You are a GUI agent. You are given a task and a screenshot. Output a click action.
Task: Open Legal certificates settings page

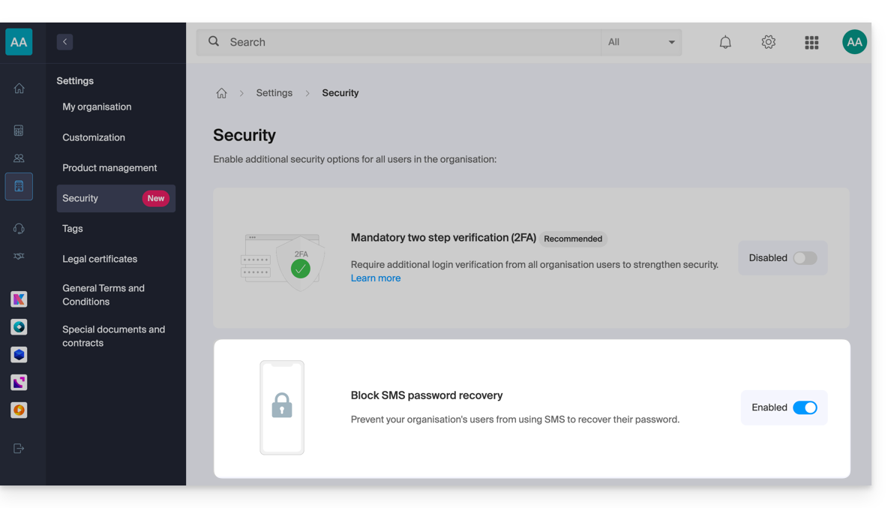click(x=100, y=260)
